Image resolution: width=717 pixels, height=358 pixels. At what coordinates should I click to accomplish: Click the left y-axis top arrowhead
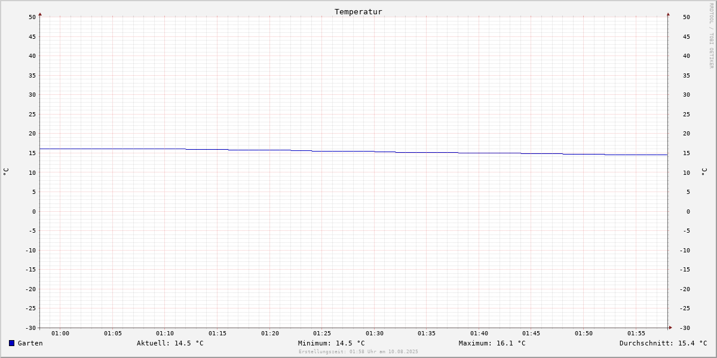click(x=40, y=14)
